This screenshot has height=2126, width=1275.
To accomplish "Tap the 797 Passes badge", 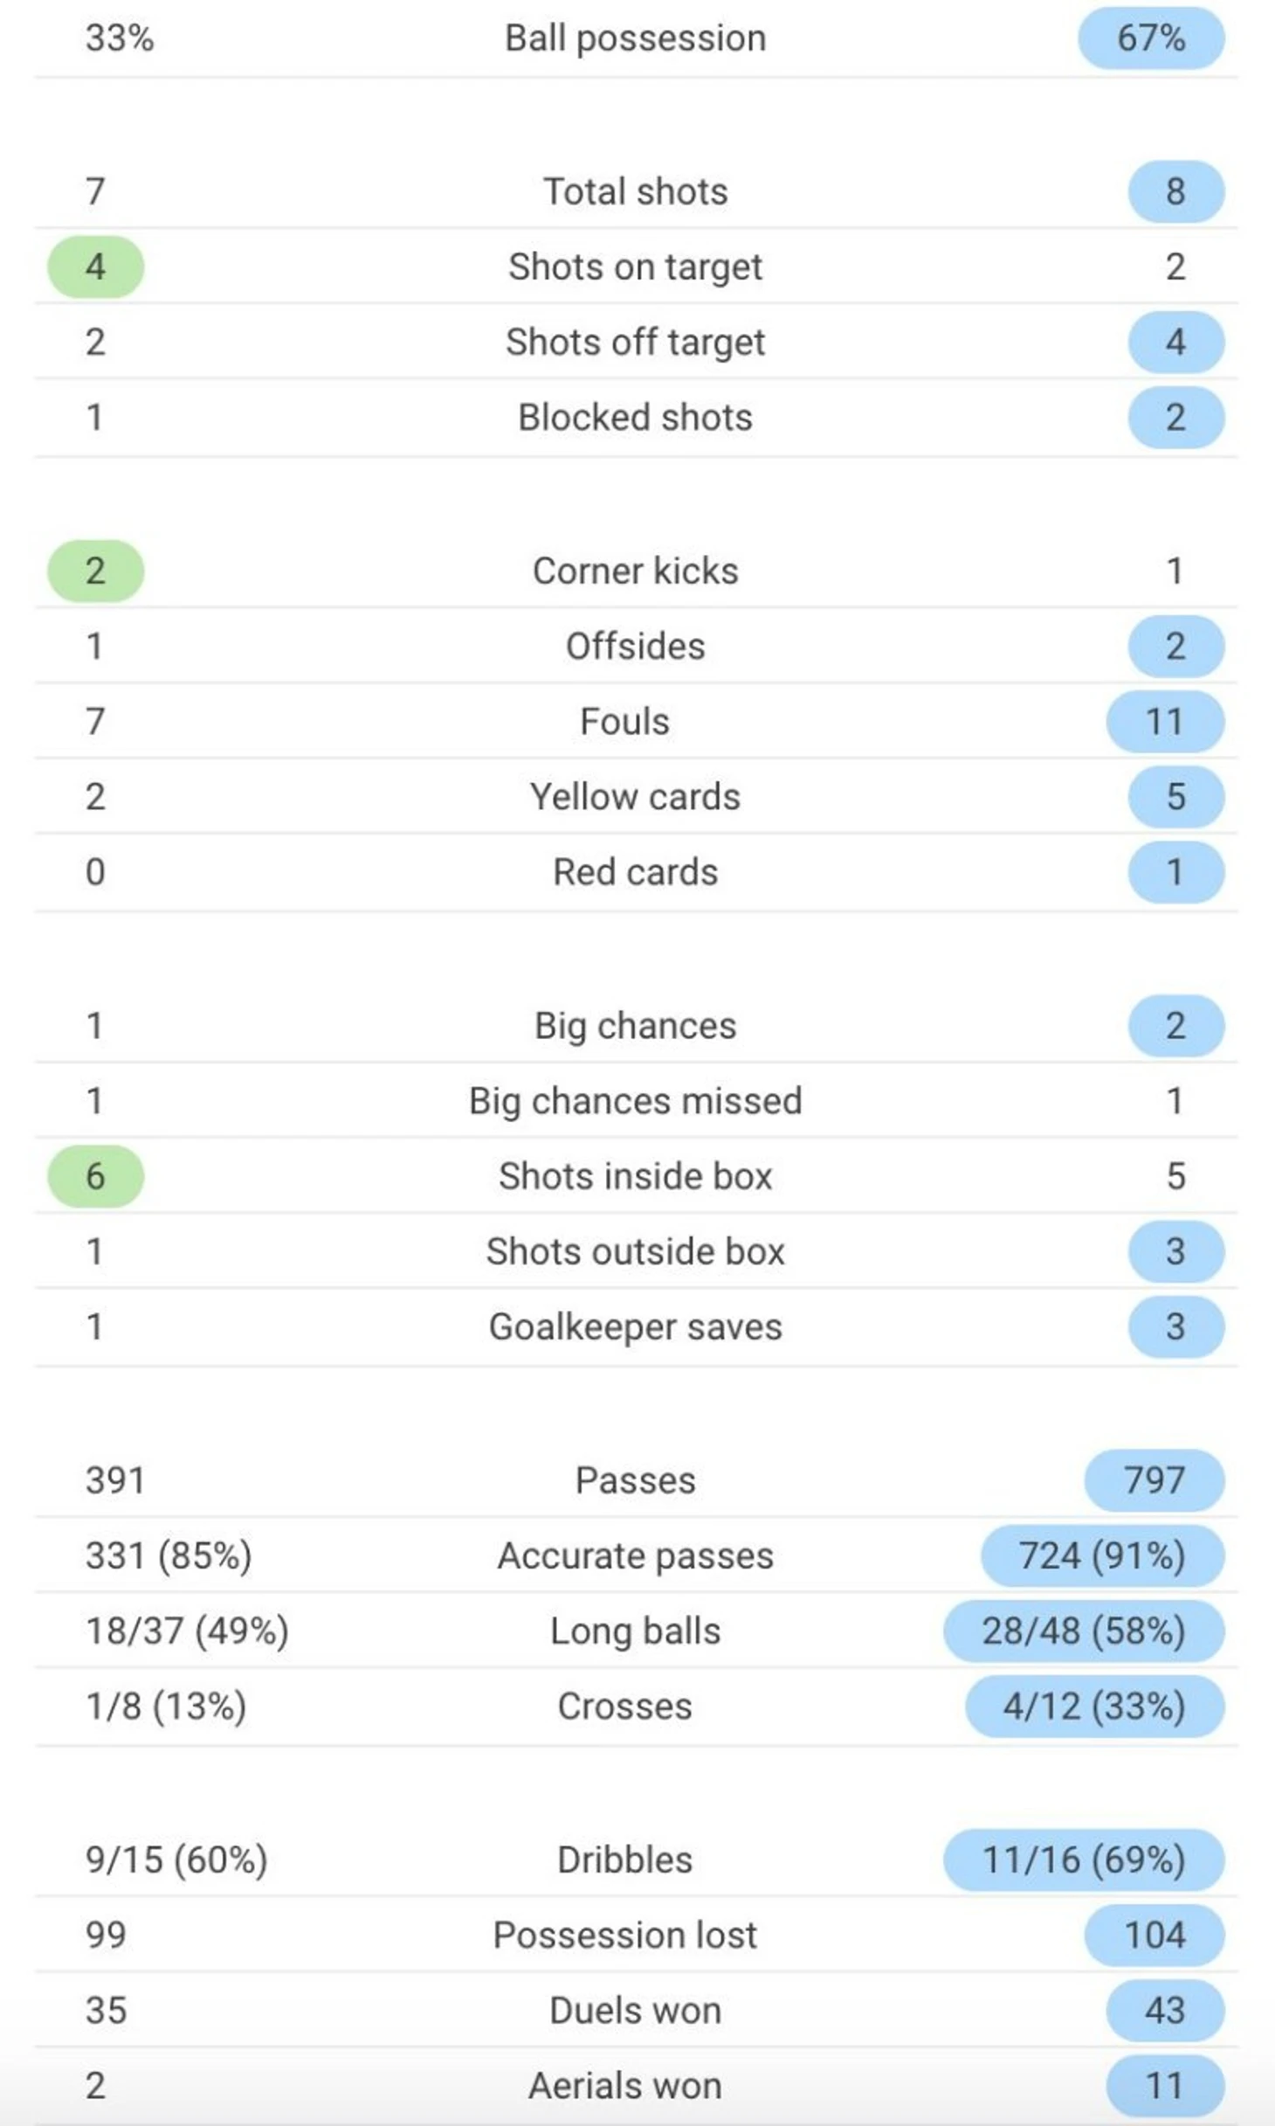I will pyautogui.click(x=1154, y=1480).
